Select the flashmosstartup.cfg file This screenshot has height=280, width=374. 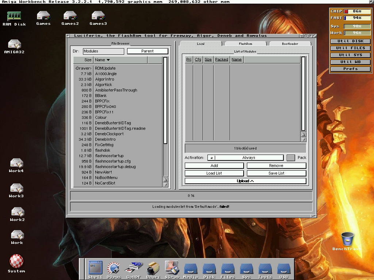(x=118, y=162)
